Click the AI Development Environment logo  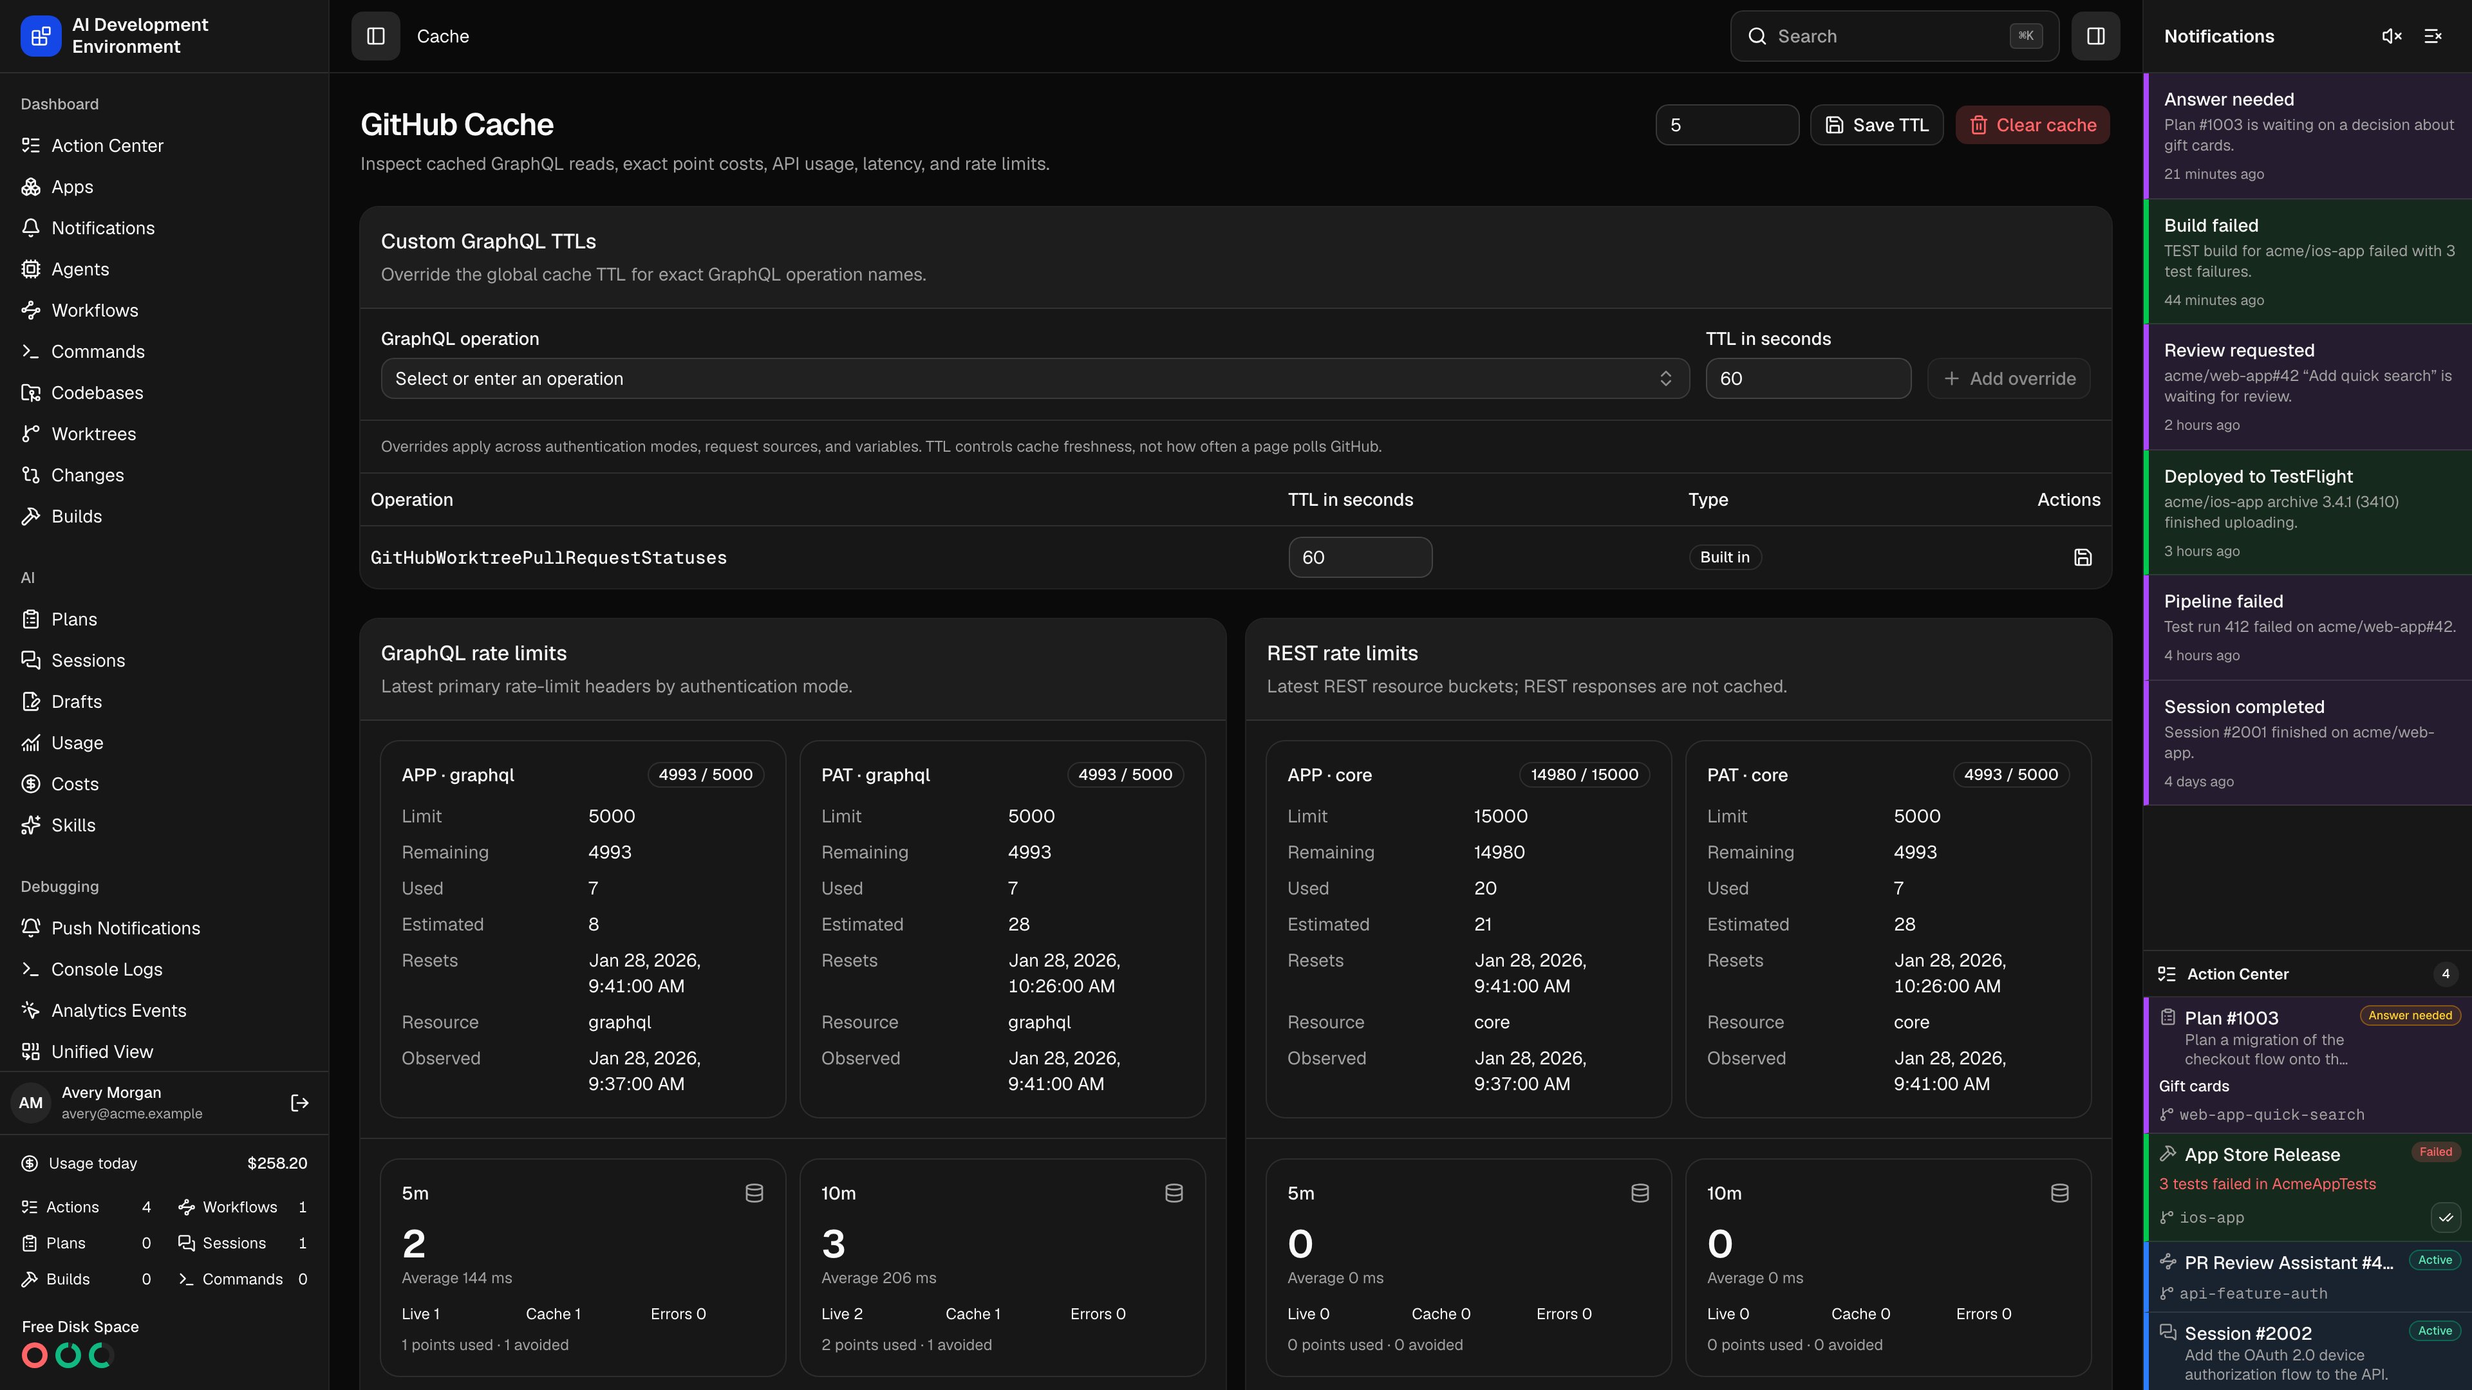coord(41,37)
